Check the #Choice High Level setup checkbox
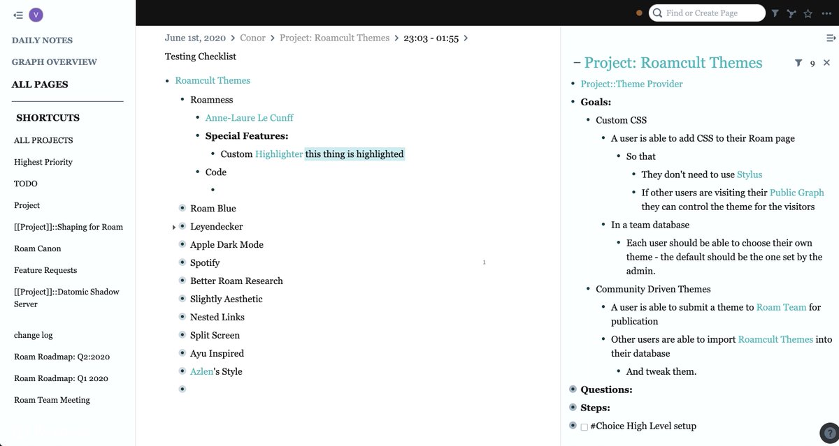This screenshot has width=839, height=446. 585,427
